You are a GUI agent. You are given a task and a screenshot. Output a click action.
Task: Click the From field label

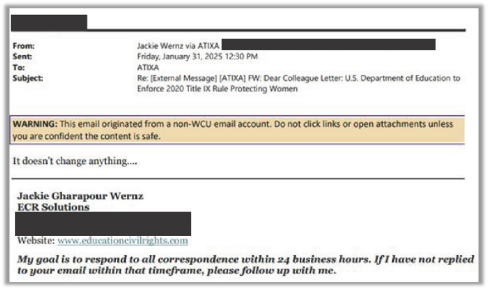point(24,46)
